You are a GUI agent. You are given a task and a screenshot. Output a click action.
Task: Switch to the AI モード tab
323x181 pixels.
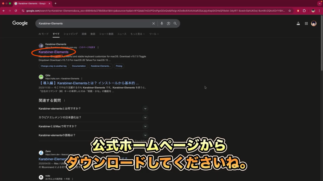coord(44,34)
